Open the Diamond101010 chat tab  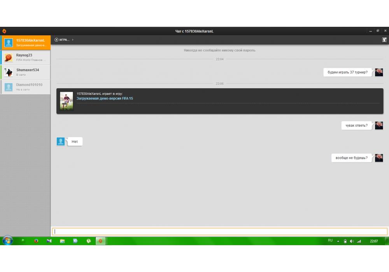pos(25,87)
